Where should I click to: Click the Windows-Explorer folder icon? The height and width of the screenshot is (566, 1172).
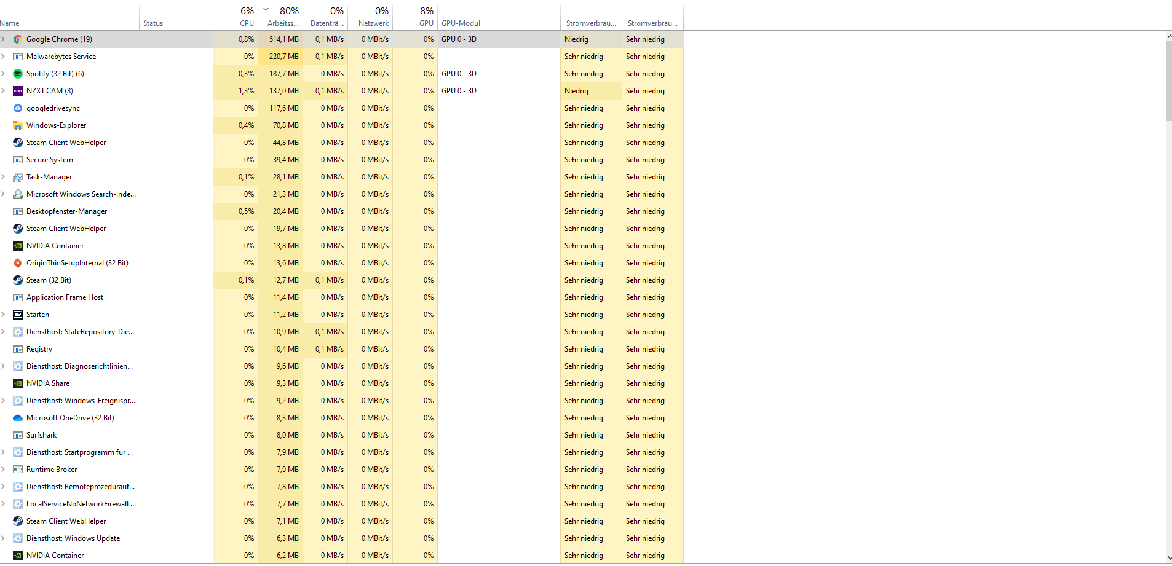tap(18, 125)
